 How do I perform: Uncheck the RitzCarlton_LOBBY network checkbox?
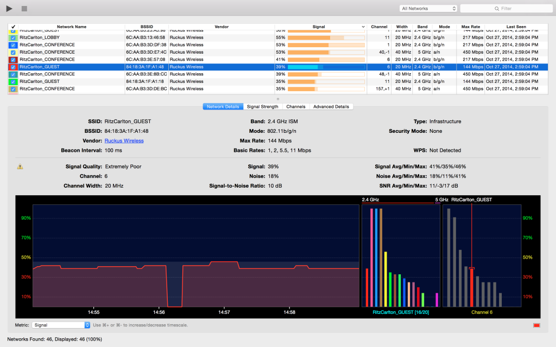[x=13, y=37]
